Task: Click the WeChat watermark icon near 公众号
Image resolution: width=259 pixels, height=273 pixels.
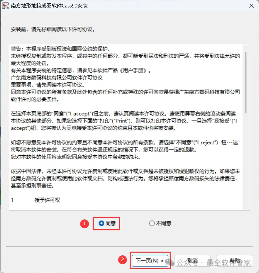Action: click(x=170, y=262)
